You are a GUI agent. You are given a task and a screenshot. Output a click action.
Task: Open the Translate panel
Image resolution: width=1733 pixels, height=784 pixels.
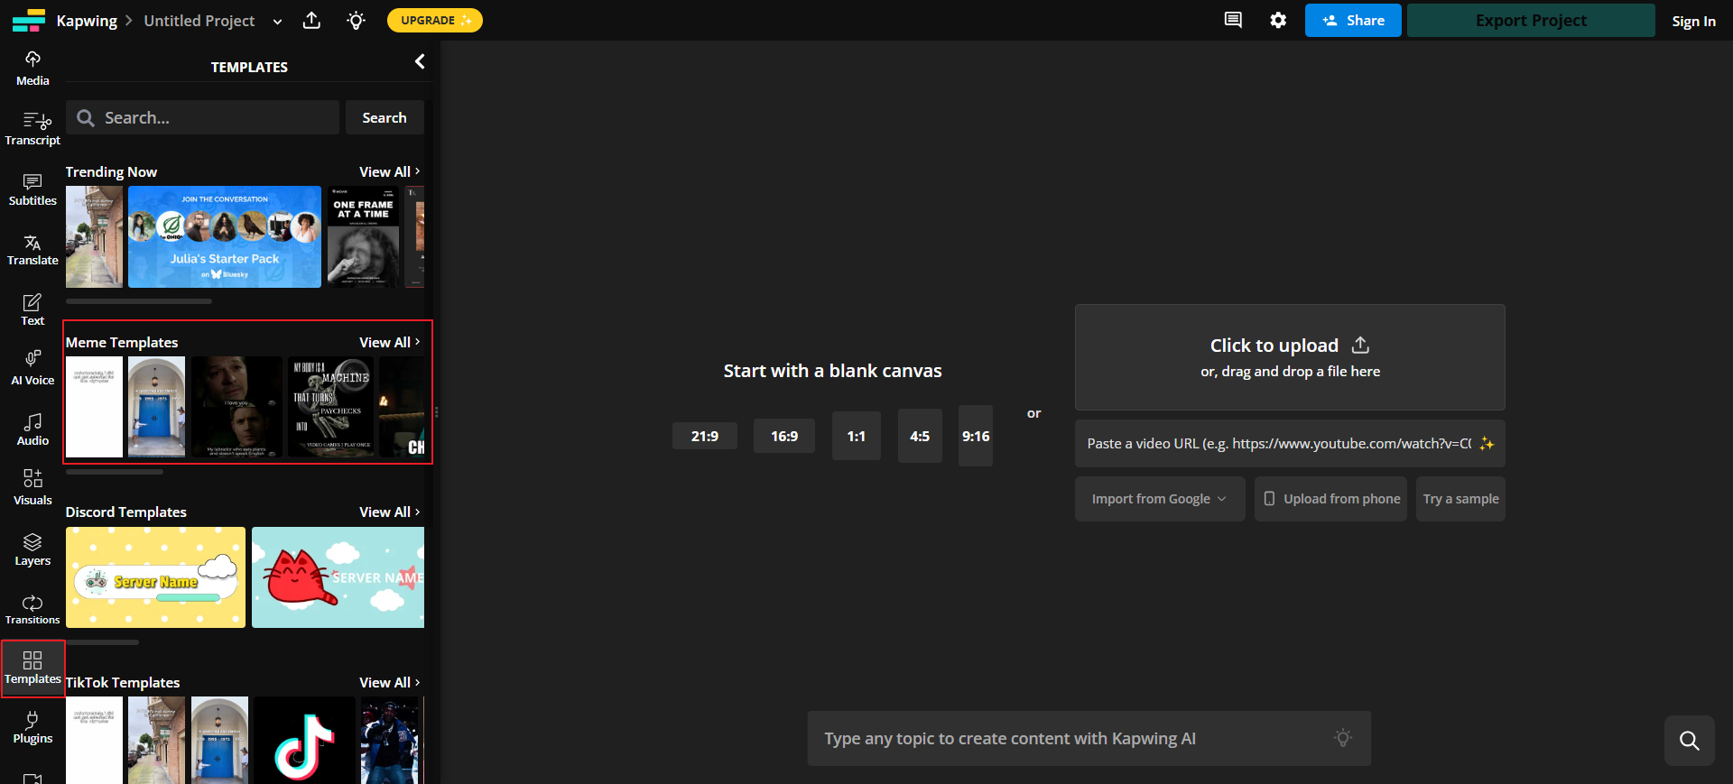(x=32, y=248)
